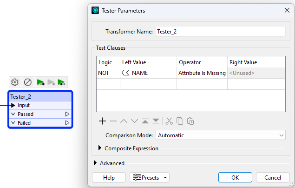Screen dimensions: 295x188
Task: Click first green Run To This icon
Action: point(40,82)
